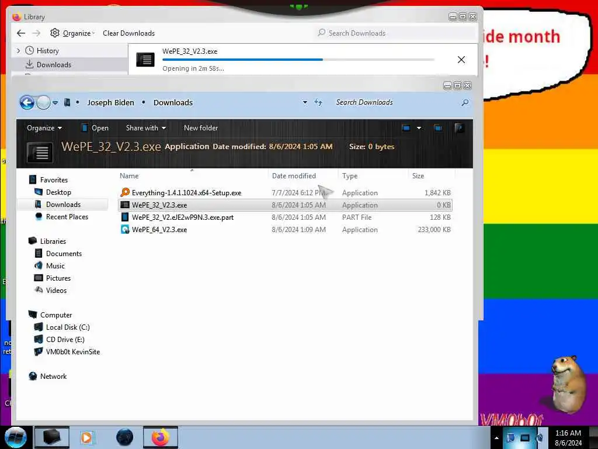Screen dimensions: 598x449
Task: Sort by Size column header
Action: point(431,175)
